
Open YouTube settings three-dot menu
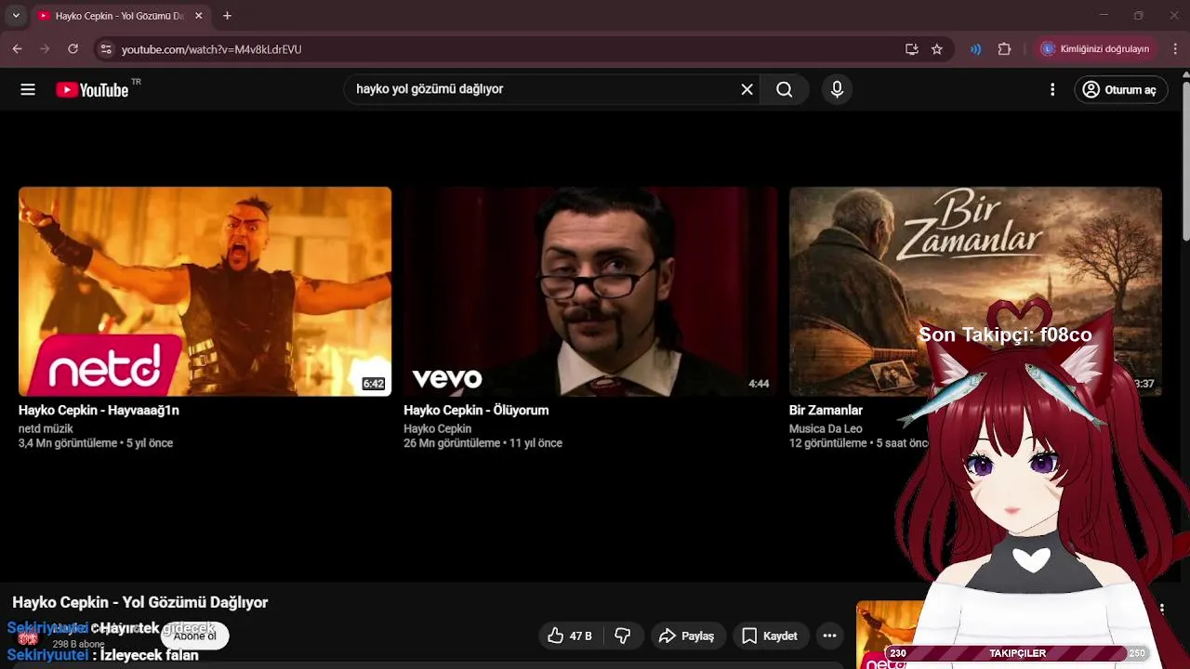(x=1052, y=89)
